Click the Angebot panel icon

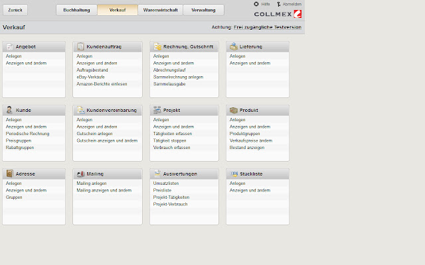click(x=10, y=46)
